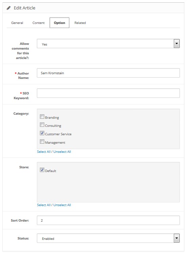Click the pencil icon beside Edit Article
Screen dimensions: 187x254
[8, 8]
